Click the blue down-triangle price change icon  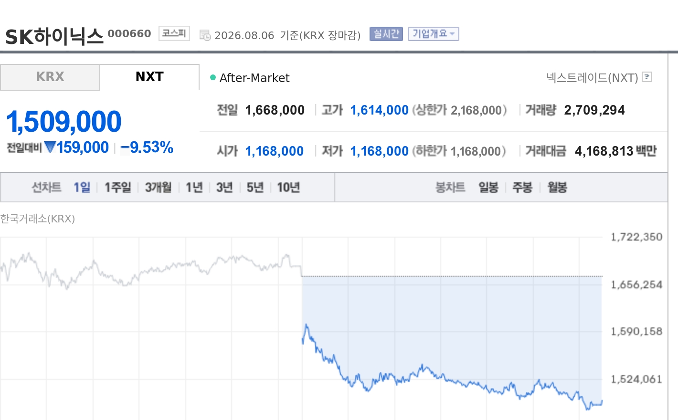(50, 147)
